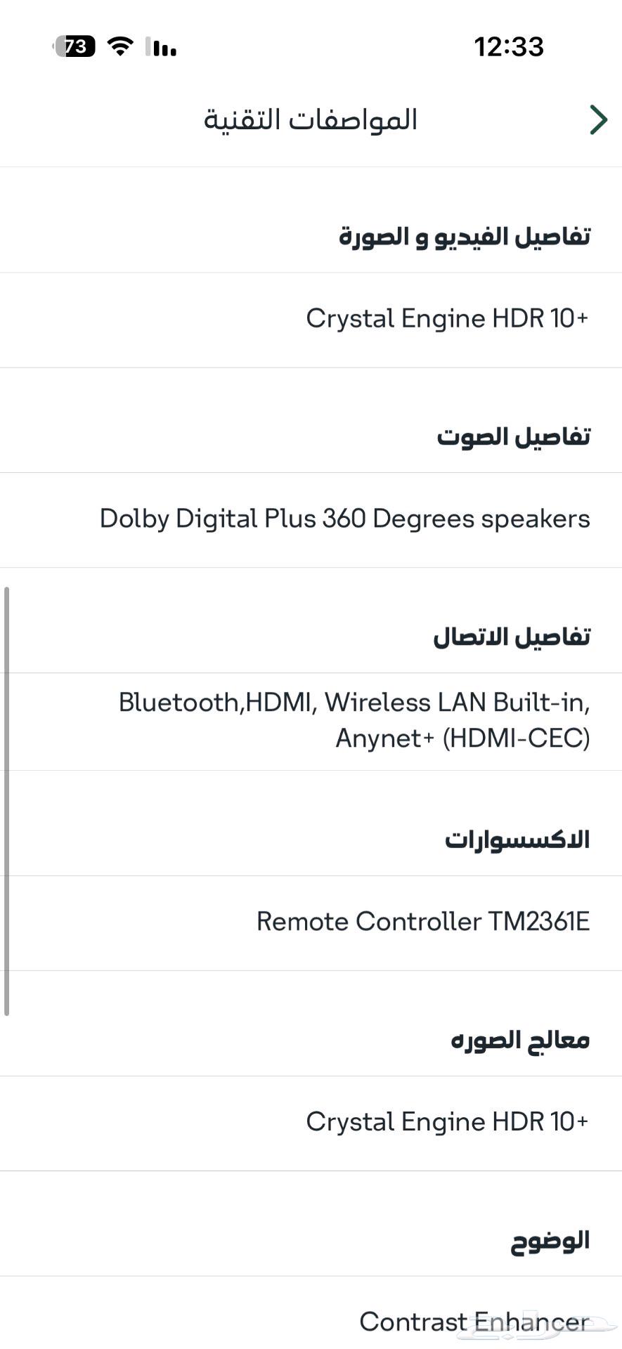Tap the back chevron beside المواصفات التقنية
The image size is (622, 1349).
tap(598, 119)
